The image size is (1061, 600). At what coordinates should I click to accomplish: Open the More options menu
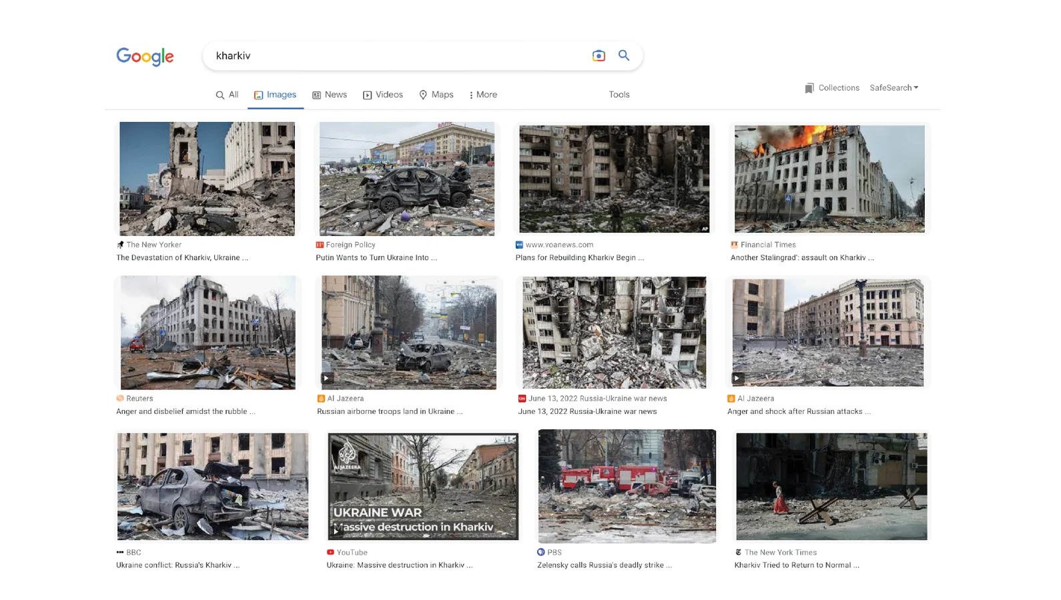pyautogui.click(x=483, y=95)
